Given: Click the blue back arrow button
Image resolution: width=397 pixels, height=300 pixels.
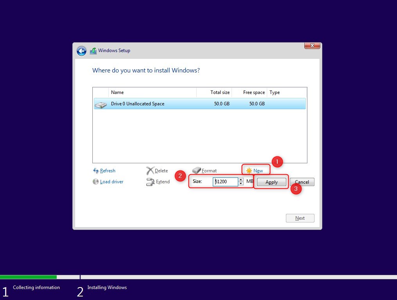Looking at the screenshot, I should point(81,51).
